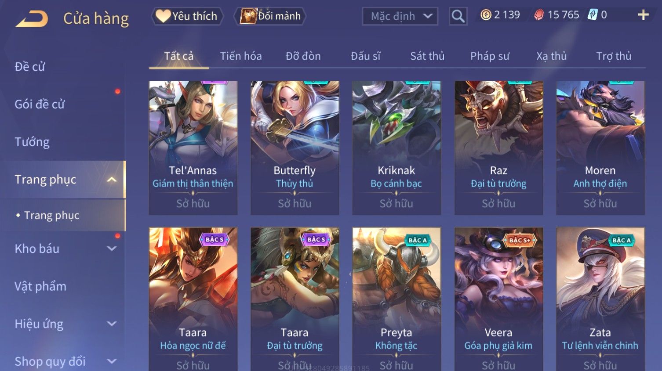Open Đổi mảnh fragment exchange
The height and width of the screenshot is (371, 662).
tap(270, 16)
